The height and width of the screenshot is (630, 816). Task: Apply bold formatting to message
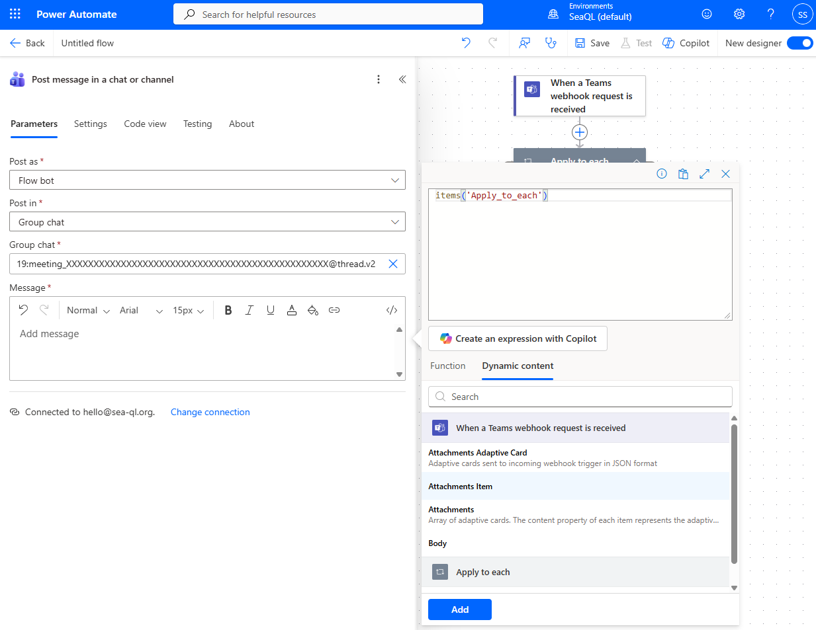[x=228, y=310]
